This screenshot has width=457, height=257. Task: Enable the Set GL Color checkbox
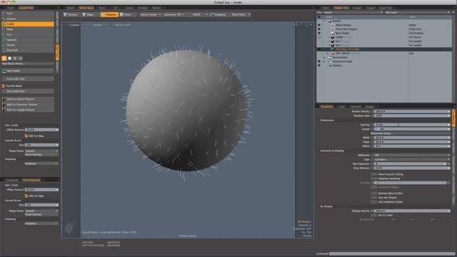(x=373, y=215)
